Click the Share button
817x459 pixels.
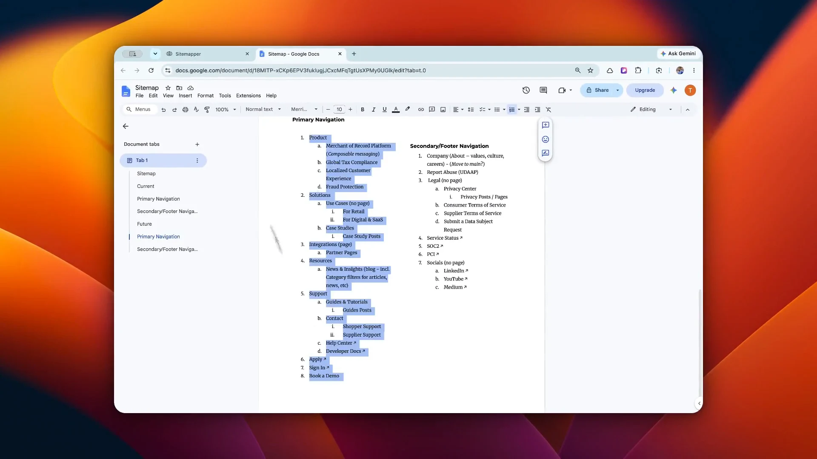click(x=597, y=90)
